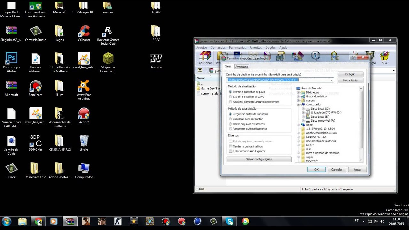The image size is (409, 230).
Task: Select Disco removível (F:) in tree
Action: [x=323, y=121]
